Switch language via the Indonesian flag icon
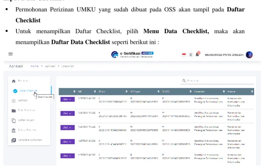This screenshot has height=166, width=261. point(184,55)
